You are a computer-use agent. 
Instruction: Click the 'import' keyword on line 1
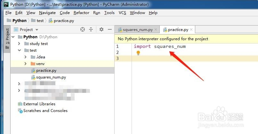142,46
